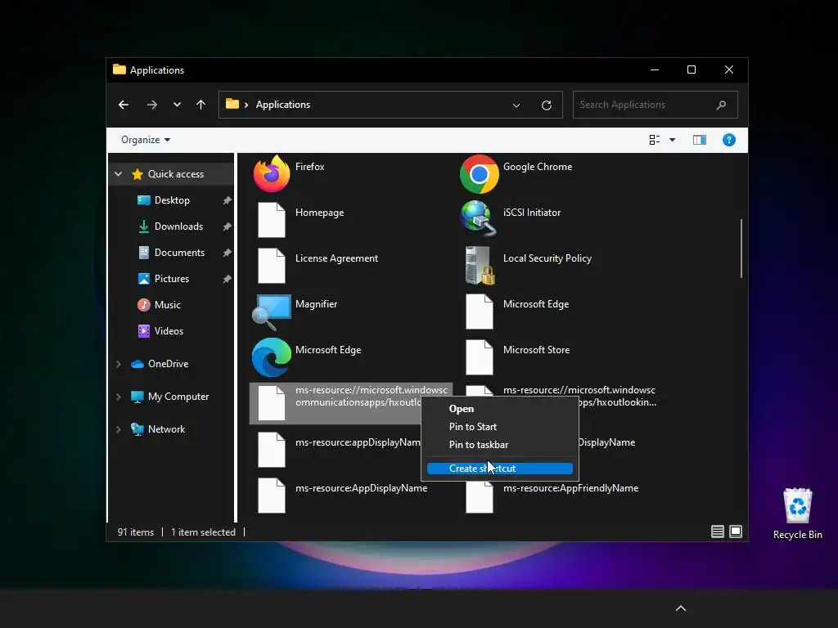Image resolution: width=838 pixels, height=628 pixels.
Task: Click the pin icon beside Downloads
Action: (x=228, y=227)
